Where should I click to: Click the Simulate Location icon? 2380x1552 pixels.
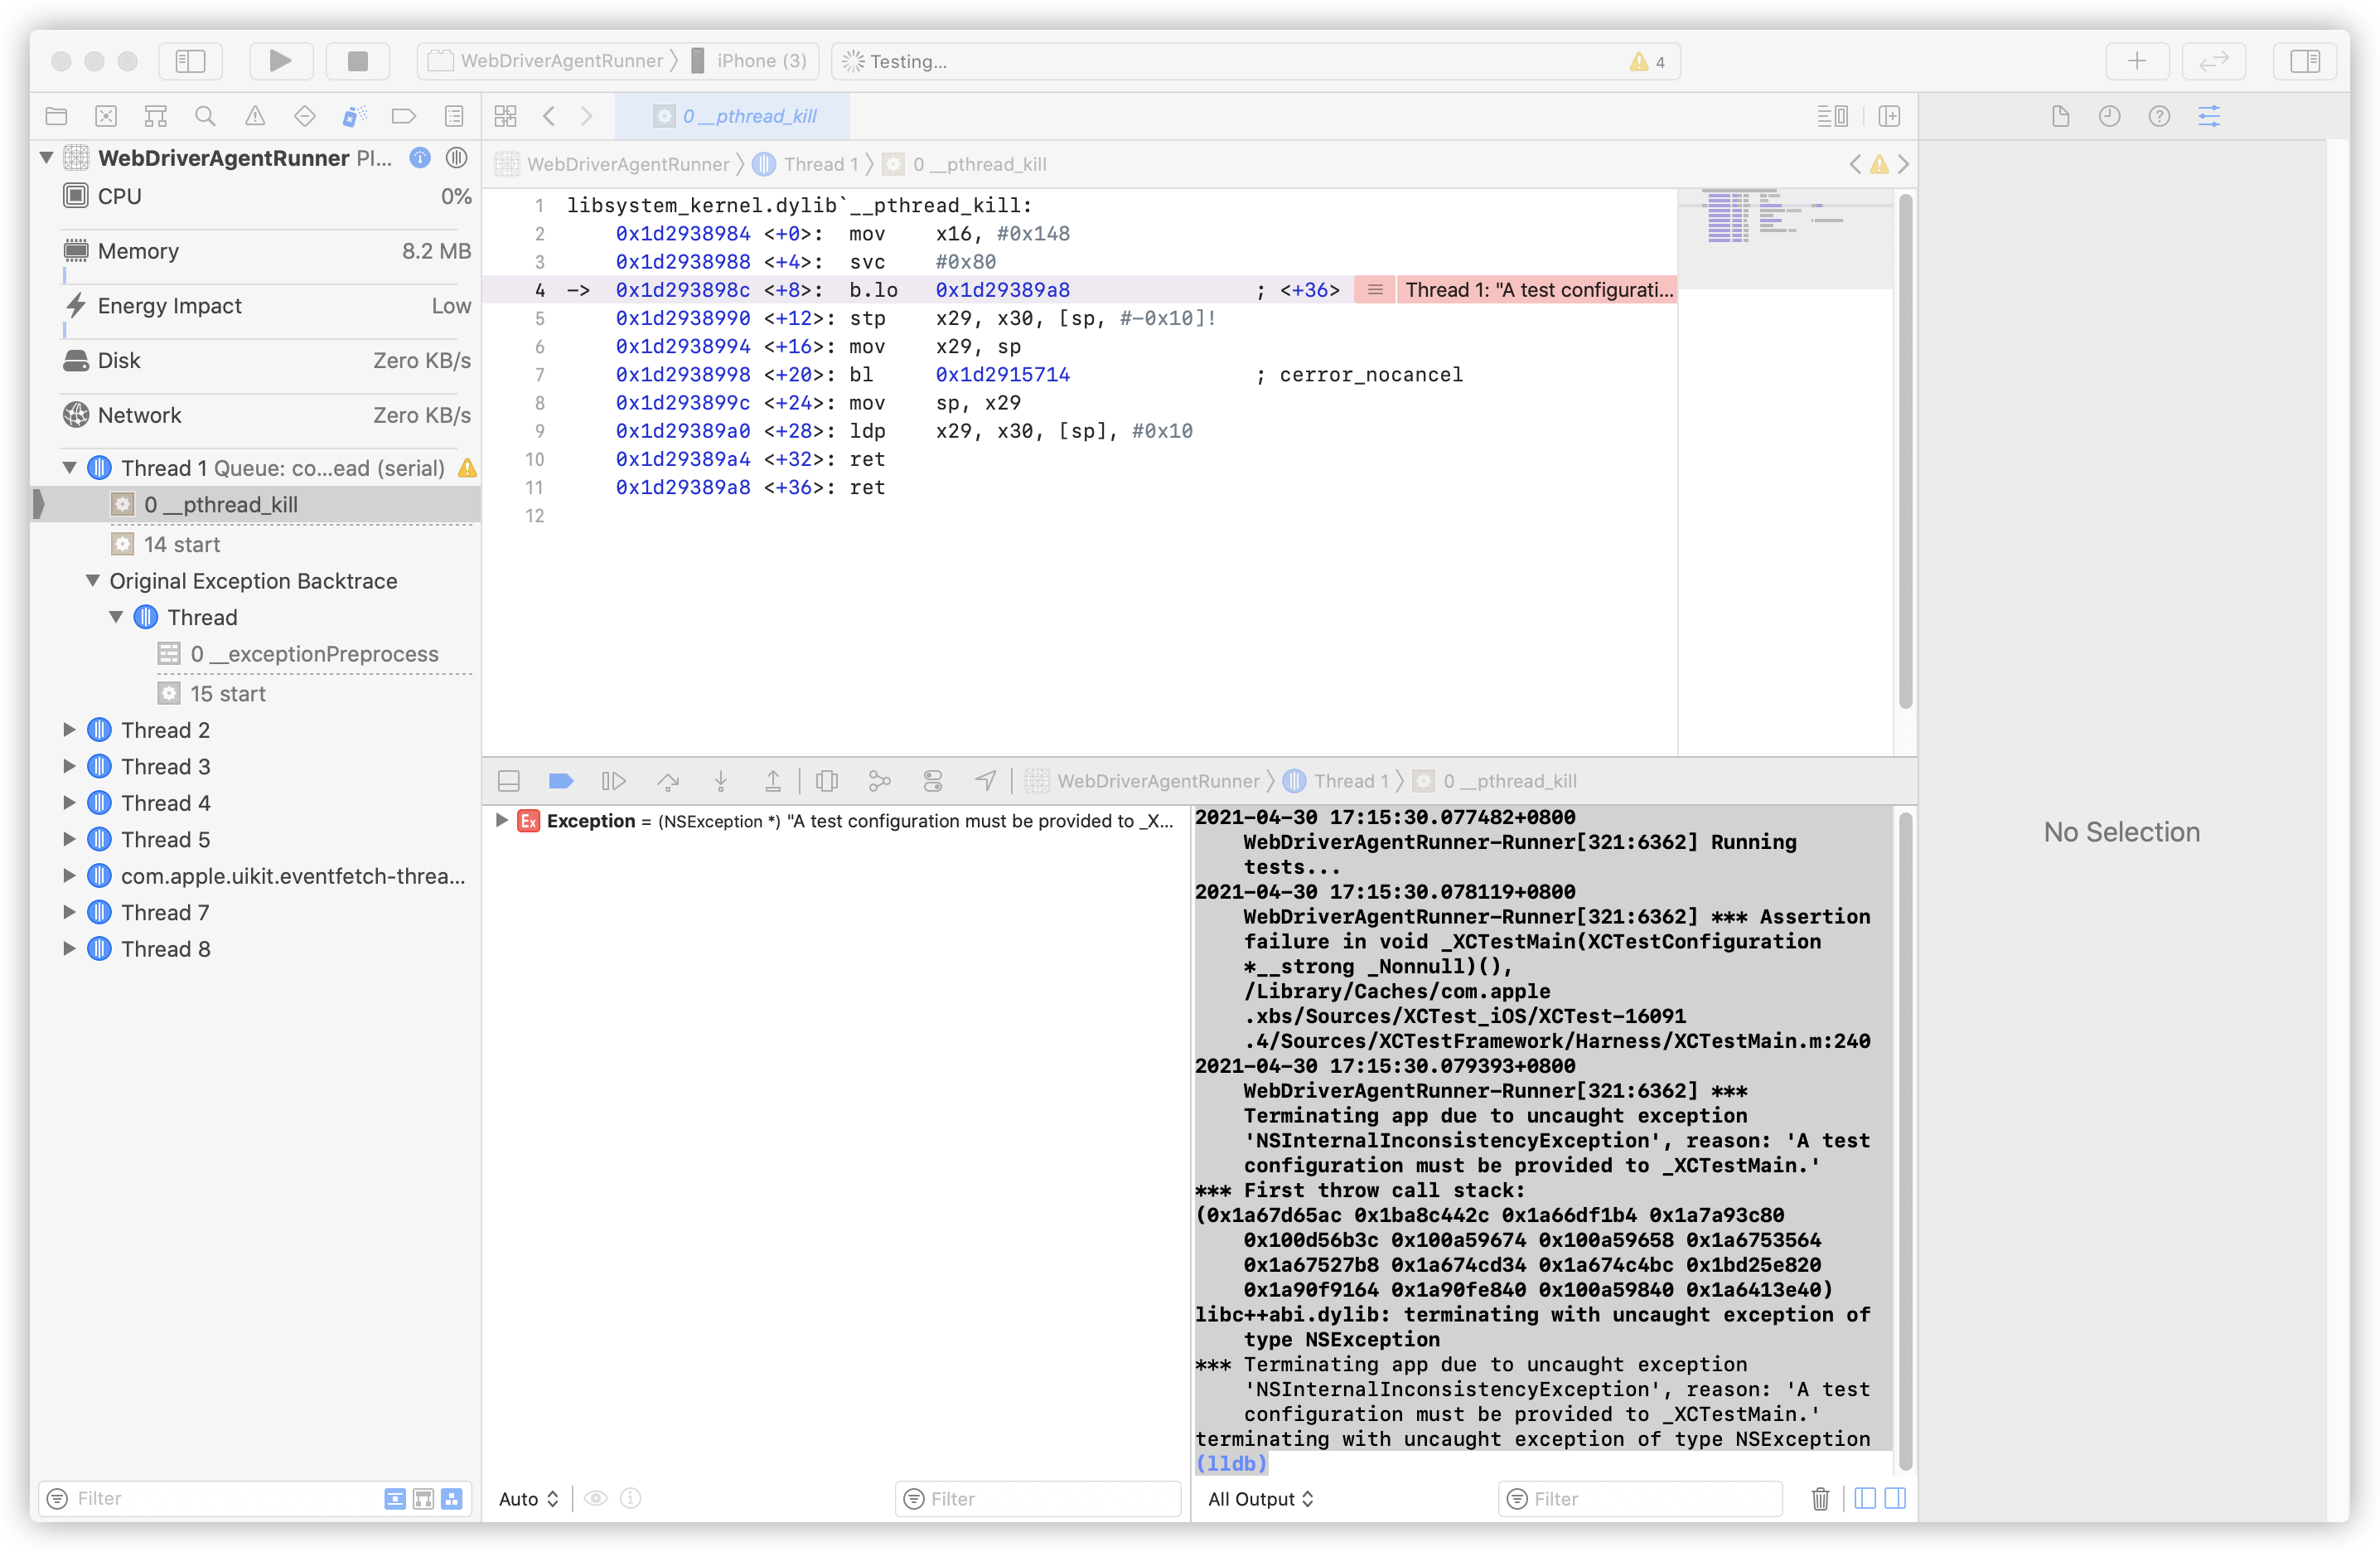985,780
